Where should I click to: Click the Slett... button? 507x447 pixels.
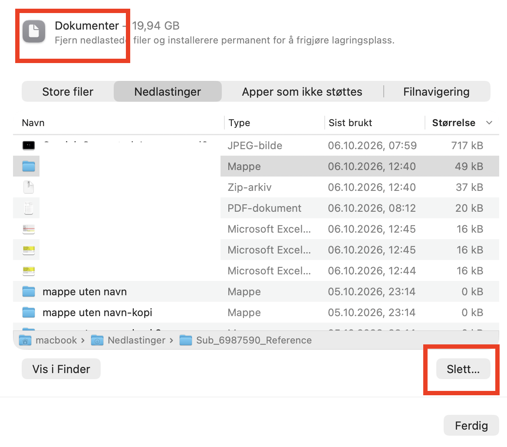point(463,369)
